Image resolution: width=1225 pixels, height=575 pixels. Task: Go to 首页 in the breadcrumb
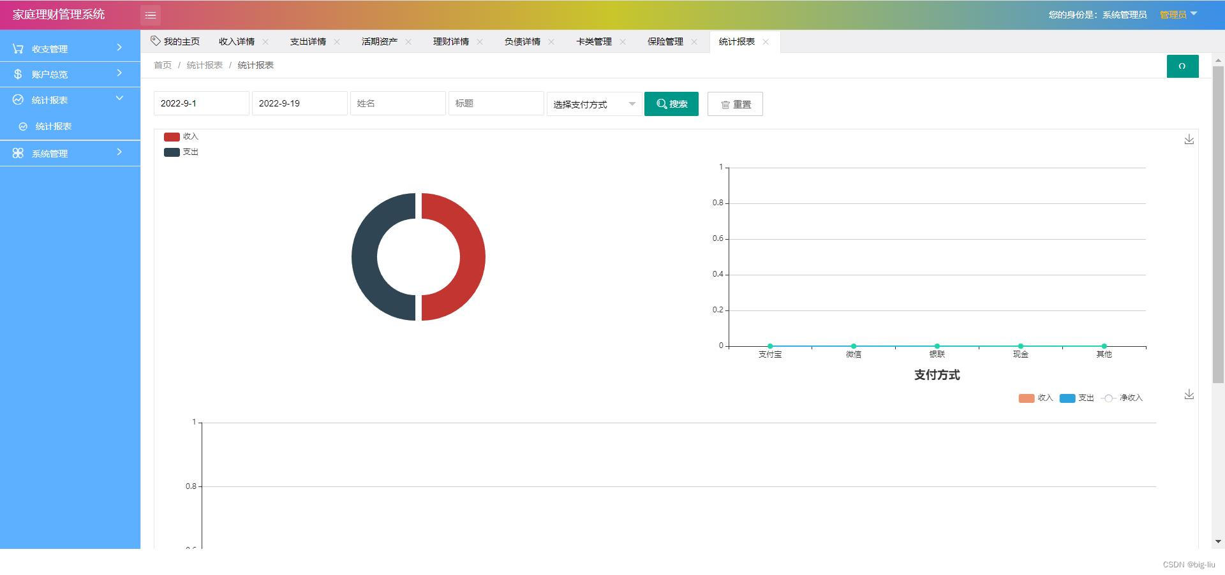[163, 65]
